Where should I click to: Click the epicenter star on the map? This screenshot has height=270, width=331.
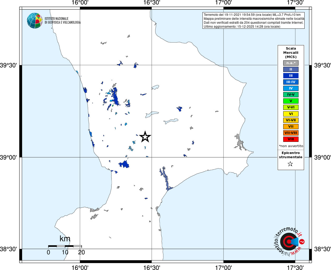[145, 137]
